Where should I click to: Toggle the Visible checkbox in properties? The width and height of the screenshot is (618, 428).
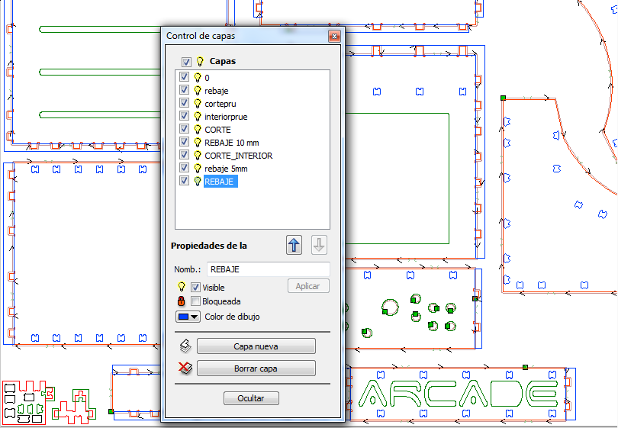click(x=195, y=288)
